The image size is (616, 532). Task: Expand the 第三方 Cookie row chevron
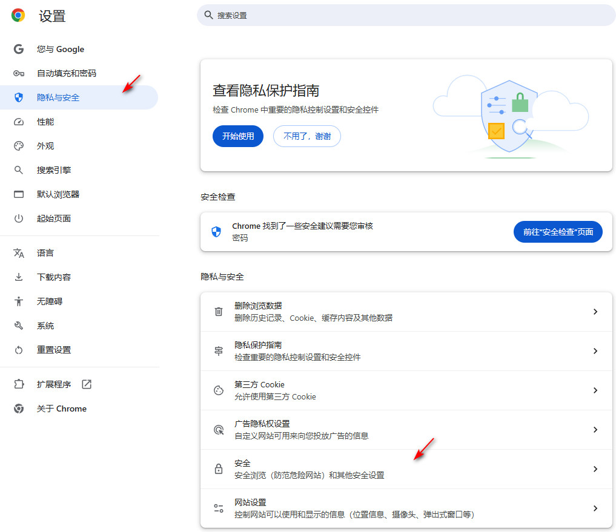(x=595, y=390)
